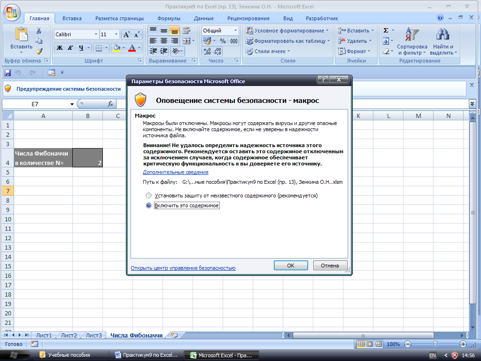Click the zoom slider handle
Image resolution: width=481 pixels, height=361 pixels.
435,344
